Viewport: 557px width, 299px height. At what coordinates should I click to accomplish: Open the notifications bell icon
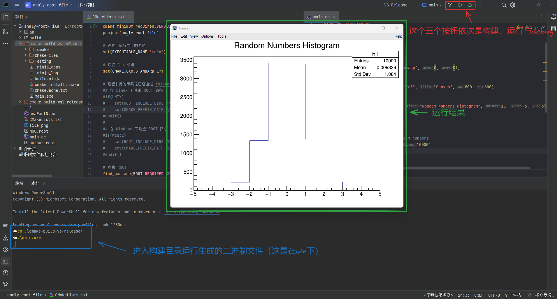click(x=554, y=17)
